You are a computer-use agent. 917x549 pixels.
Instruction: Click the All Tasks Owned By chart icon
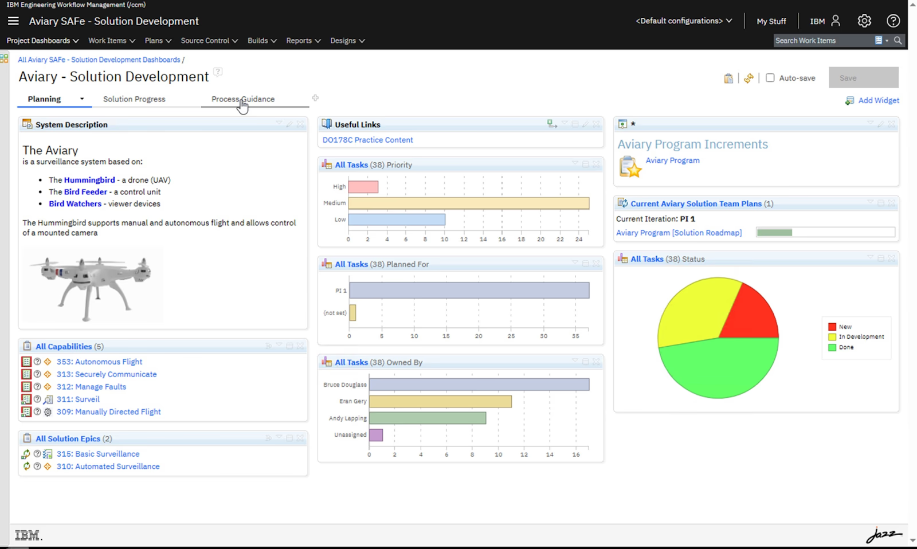(327, 362)
